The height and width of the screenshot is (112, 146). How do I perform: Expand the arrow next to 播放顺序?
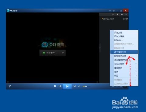click(136, 68)
